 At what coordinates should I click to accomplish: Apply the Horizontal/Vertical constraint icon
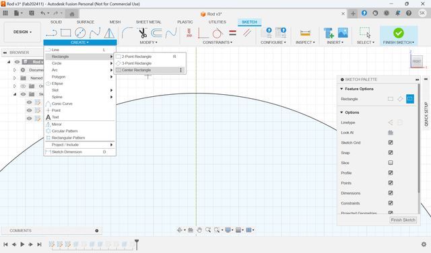(203, 33)
